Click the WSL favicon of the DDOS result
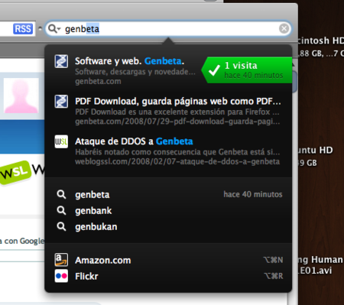The width and height of the screenshot is (344, 305). [61, 141]
